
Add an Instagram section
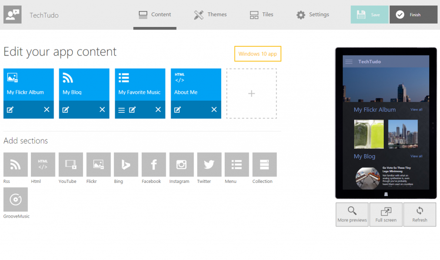click(182, 164)
